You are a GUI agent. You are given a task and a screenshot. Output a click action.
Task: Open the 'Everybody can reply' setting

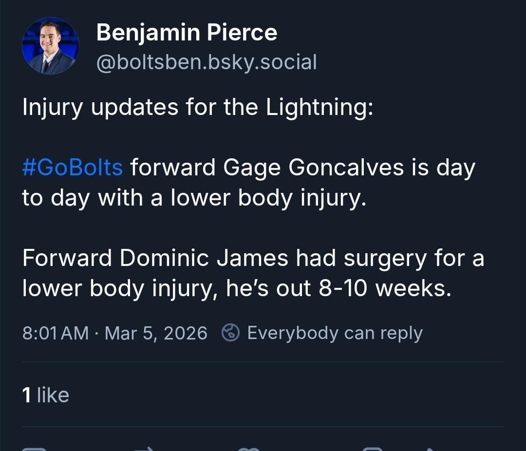click(x=334, y=333)
